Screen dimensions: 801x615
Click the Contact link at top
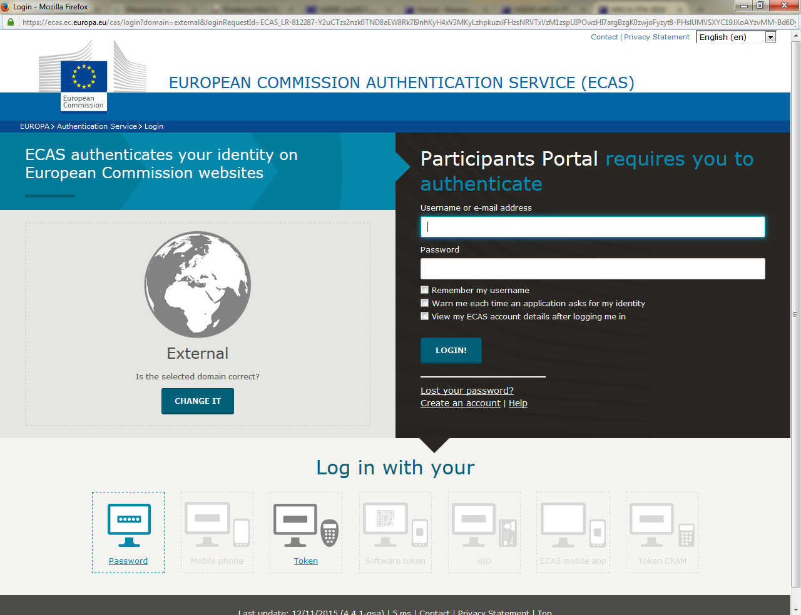coord(605,37)
